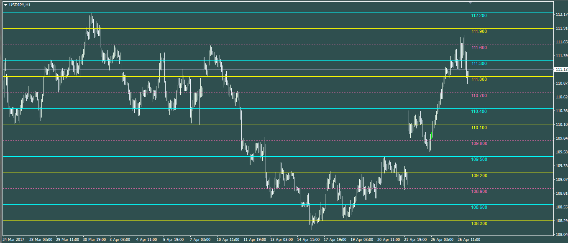The height and width of the screenshot is (243, 568).
Task: Select the cyan 110.400 level label
Action: click(479, 112)
